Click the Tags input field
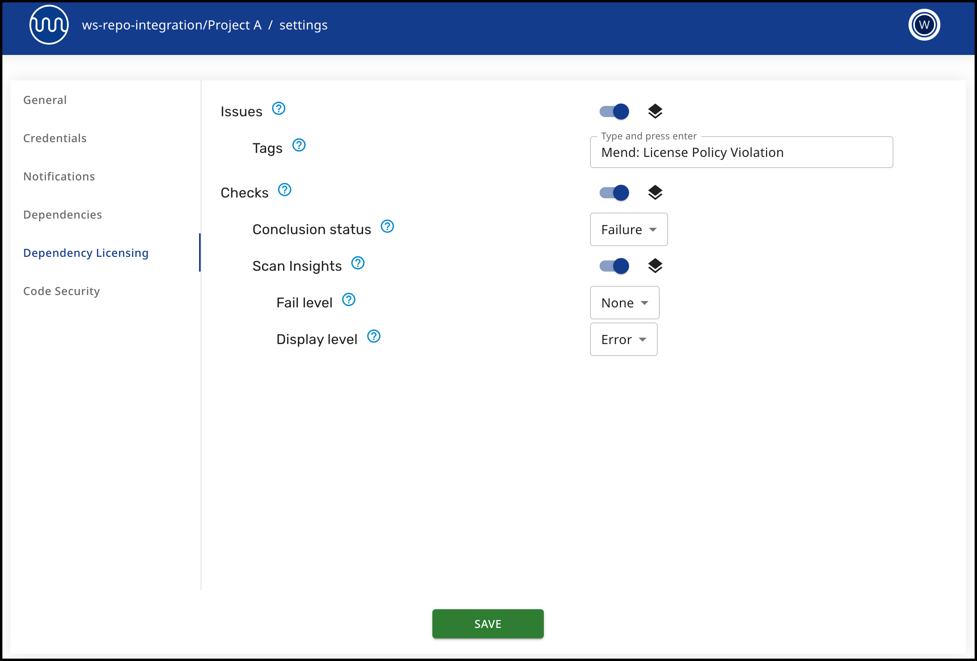This screenshot has height=661, width=977. [x=741, y=152]
